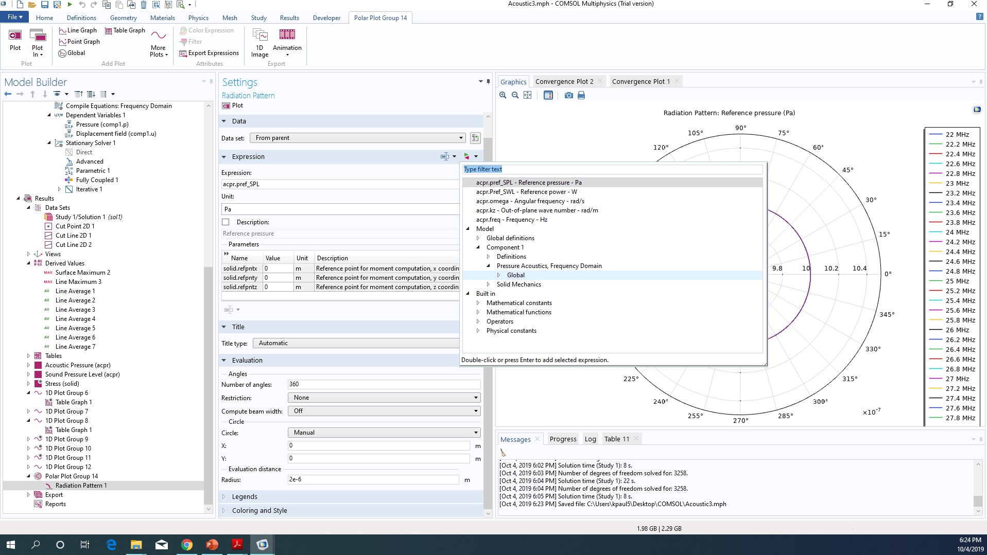987x555 pixels.
Task: Click the Expression field acpr.pref_SPL
Action: point(340,184)
